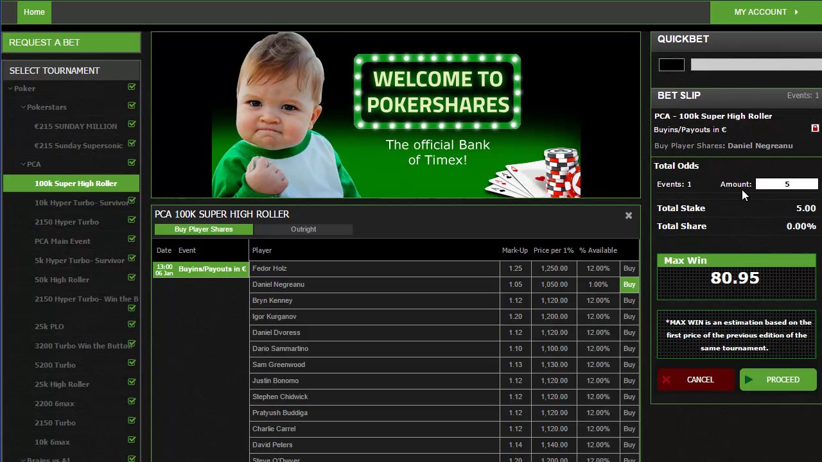822x462 pixels.
Task: Remove Daniel Negreanu bet with red icon
Action: [815, 128]
